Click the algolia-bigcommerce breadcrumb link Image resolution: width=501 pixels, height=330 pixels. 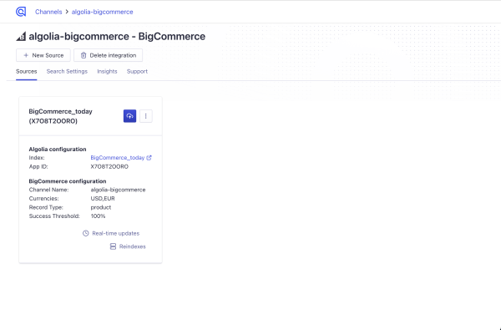click(x=102, y=12)
